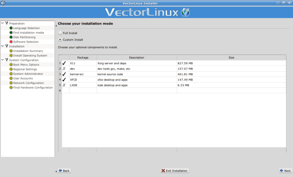Image resolution: width=293 pixels, height=177 pixels.
Task: Click the Installation Summary step icon
Action: pos(11,51)
